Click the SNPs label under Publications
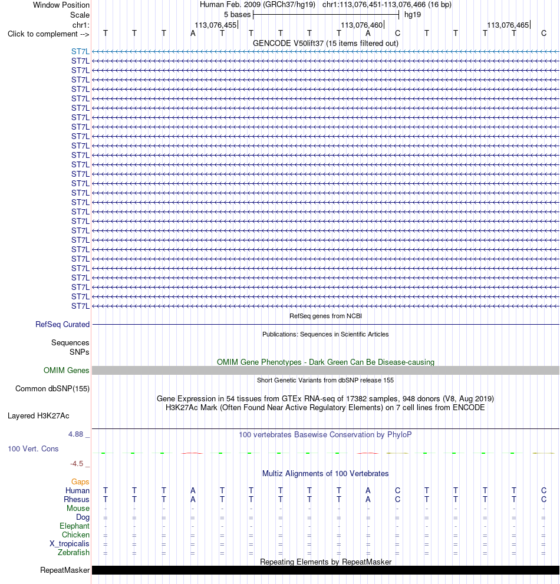 (80, 352)
